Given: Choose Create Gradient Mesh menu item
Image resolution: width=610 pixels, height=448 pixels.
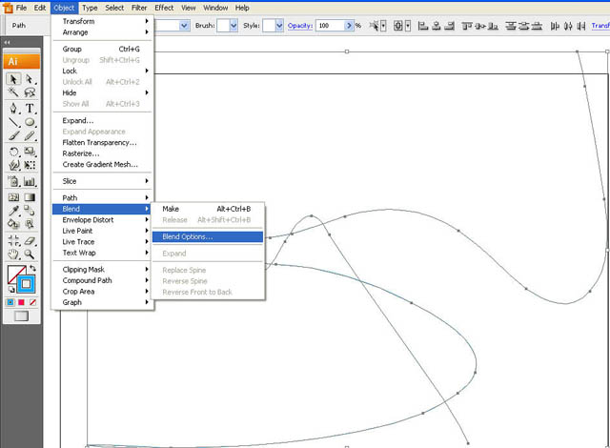Looking at the screenshot, I should 102,165.
